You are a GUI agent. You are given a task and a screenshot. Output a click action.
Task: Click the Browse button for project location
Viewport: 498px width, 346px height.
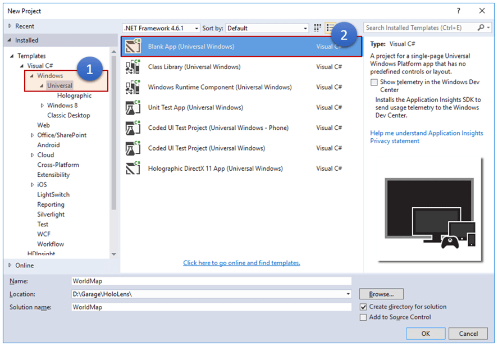(x=381, y=294)
